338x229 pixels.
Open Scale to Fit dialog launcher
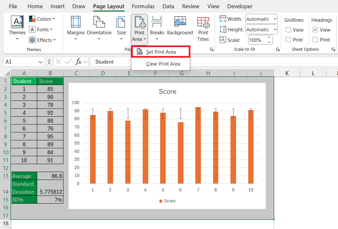[278, 49]
